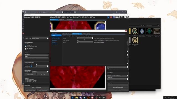Click Switch To Blurbar Viewing button

point(37,88)
